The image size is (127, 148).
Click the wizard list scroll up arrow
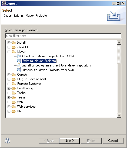point(119,43)
